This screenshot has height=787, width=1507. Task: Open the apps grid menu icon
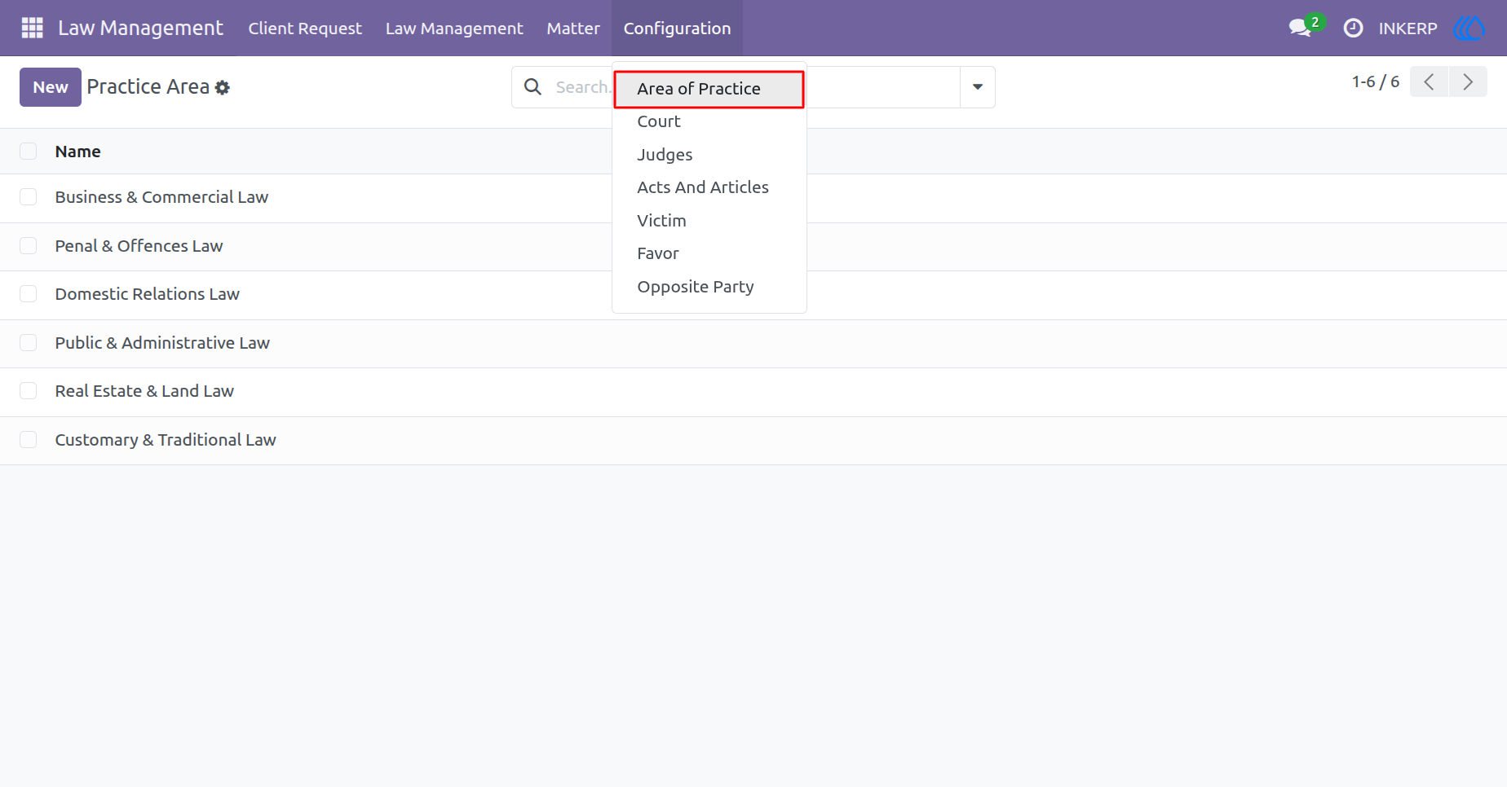coord(32,28)
